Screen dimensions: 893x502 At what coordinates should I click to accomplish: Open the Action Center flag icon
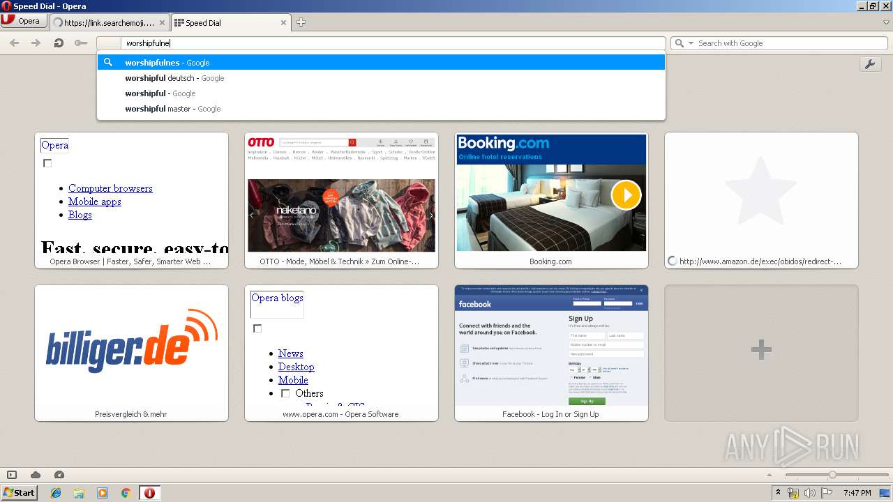(x=826, y=493)
